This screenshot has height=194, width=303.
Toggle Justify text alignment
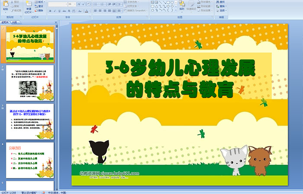coord(110,11)
